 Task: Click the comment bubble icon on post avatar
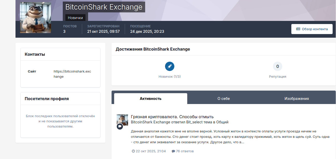(120, 126)
